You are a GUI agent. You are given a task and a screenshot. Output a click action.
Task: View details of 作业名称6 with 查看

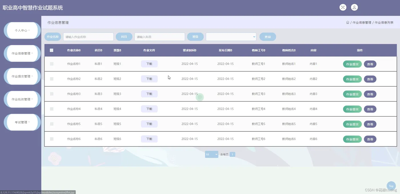click(370, 139)
